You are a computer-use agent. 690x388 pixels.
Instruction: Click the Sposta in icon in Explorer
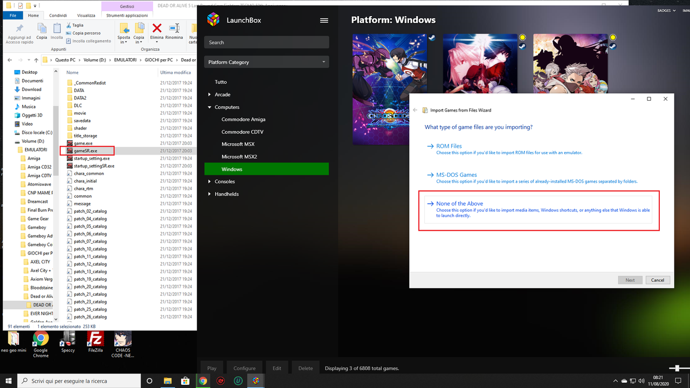coord(124,28)
